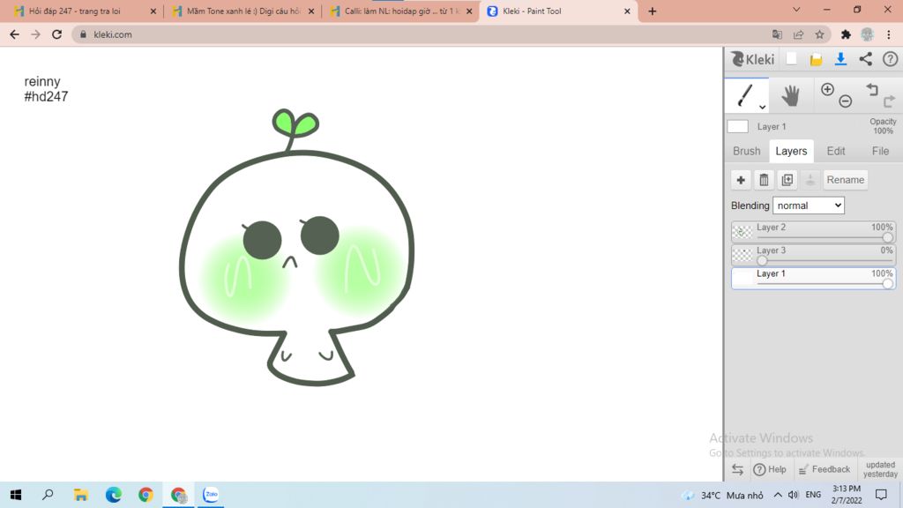Open Help at the panel bottom
The image size is (903, 508).
(x=770, y=469)
